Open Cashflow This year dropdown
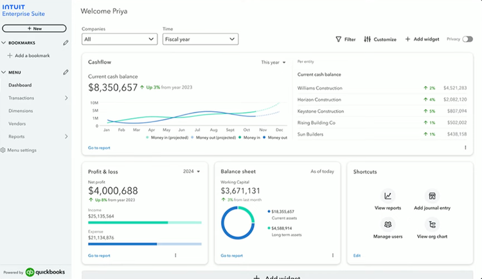This screenshot has height=279, width=482. pos(273,62)
